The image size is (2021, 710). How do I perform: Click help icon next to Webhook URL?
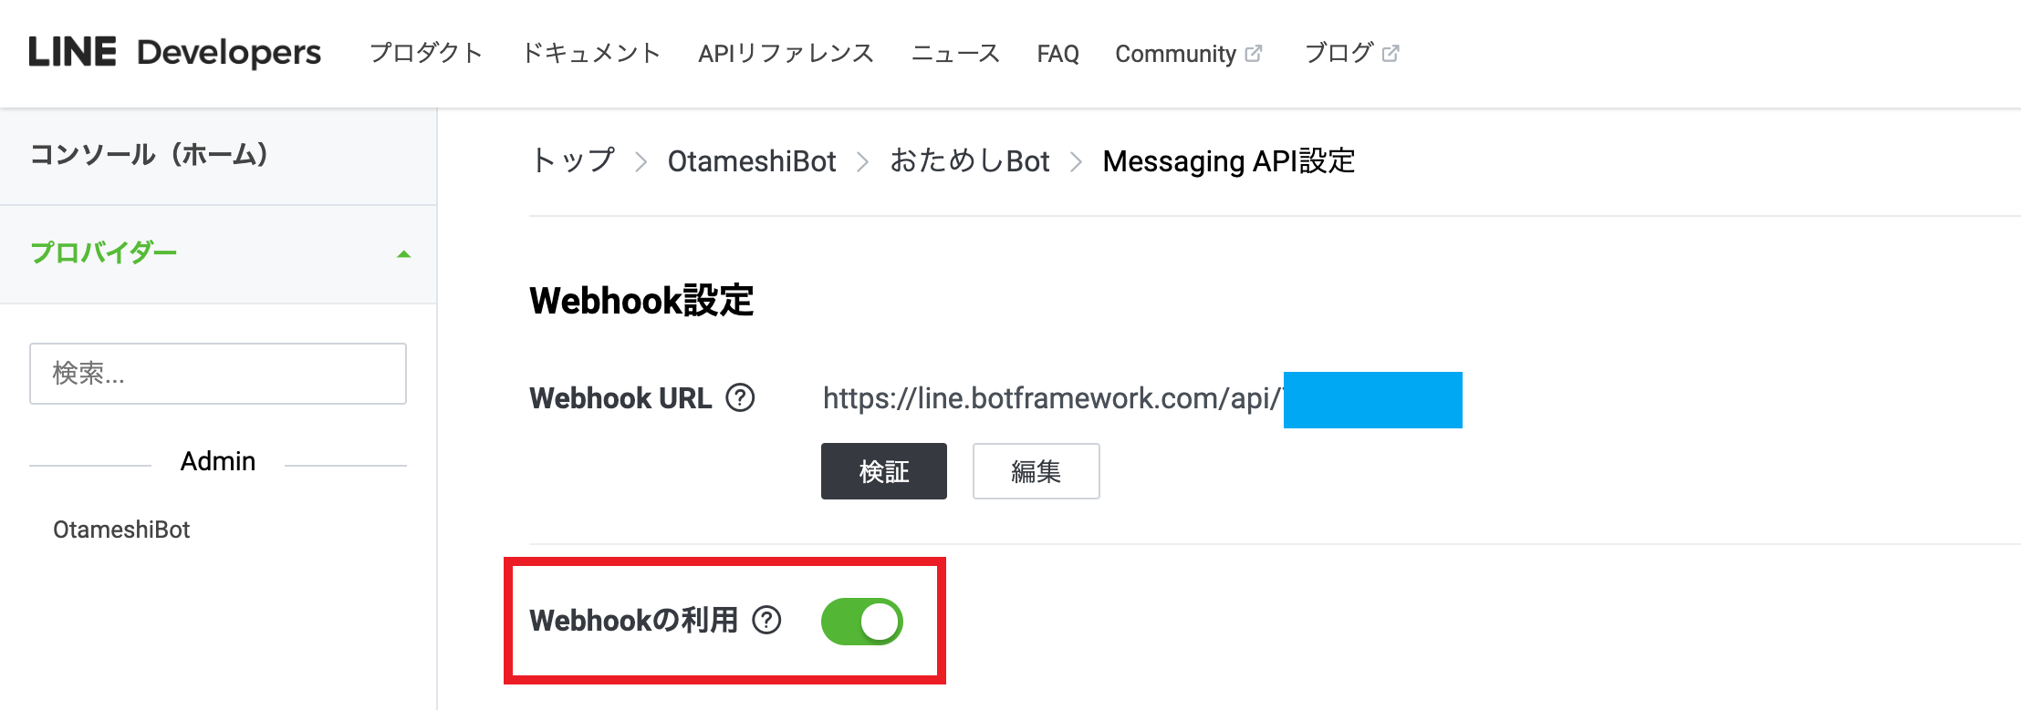pyautogui.click(x=740, y=398)
